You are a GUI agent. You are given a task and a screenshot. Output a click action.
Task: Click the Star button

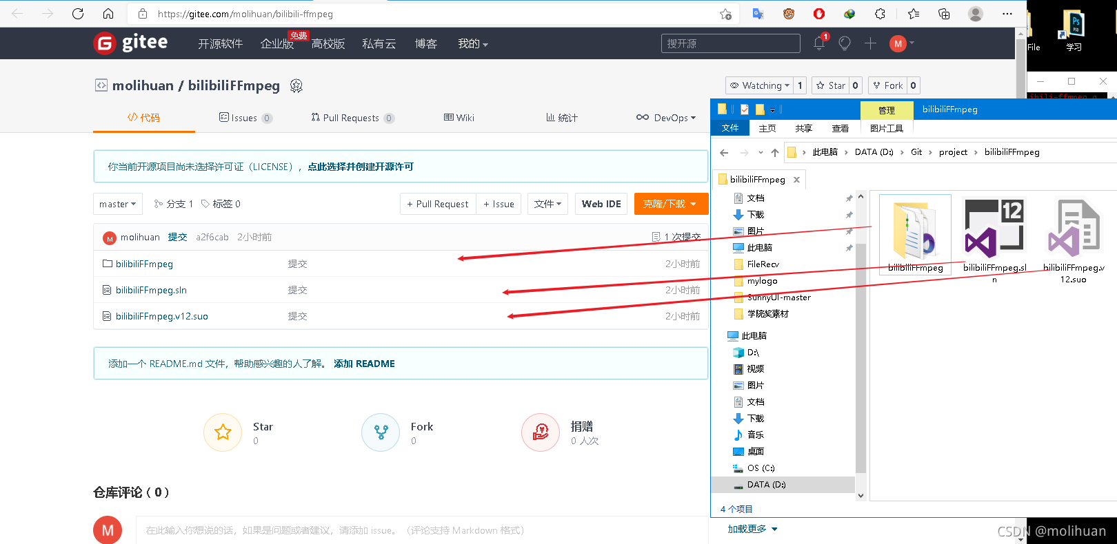pyautogui.click(x=830, y=85)
